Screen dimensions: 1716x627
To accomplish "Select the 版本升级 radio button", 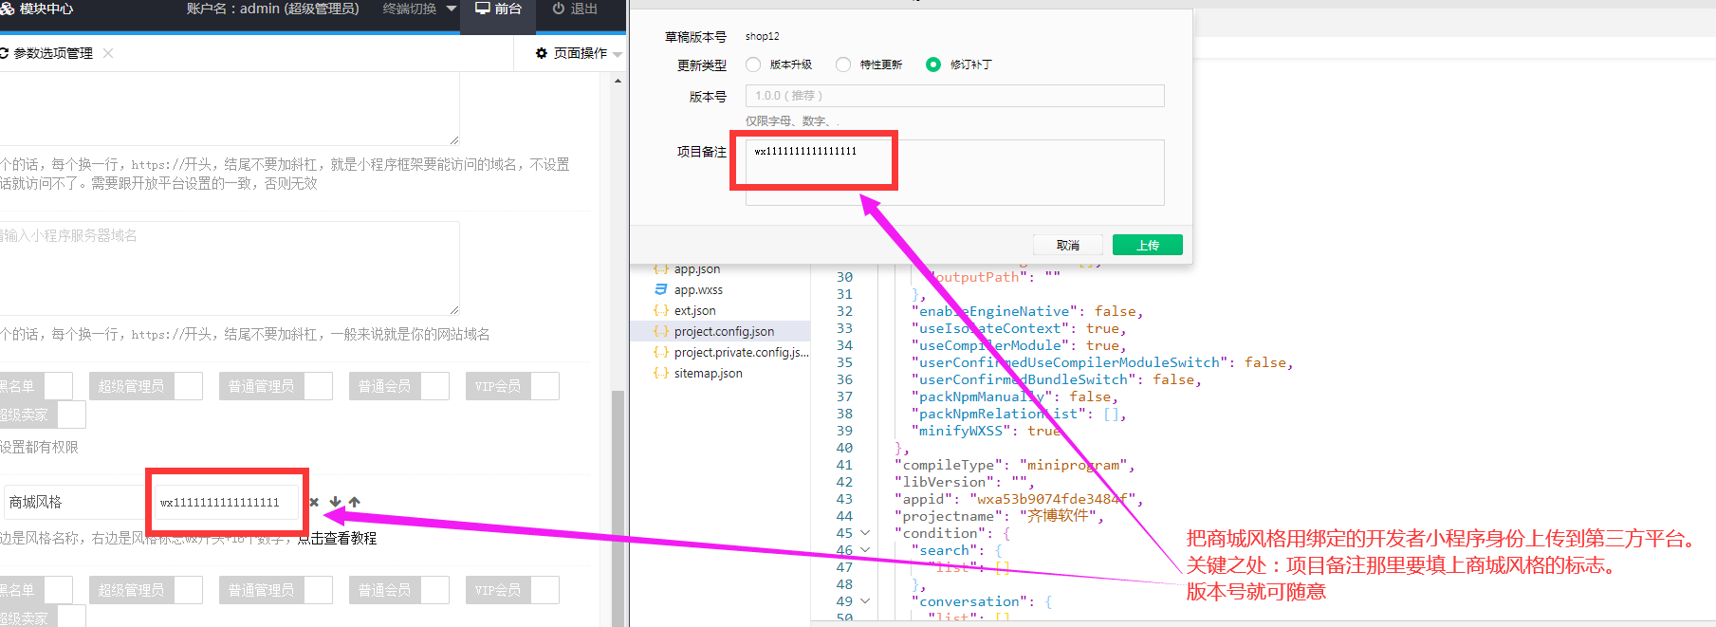I will pos(753,65).
